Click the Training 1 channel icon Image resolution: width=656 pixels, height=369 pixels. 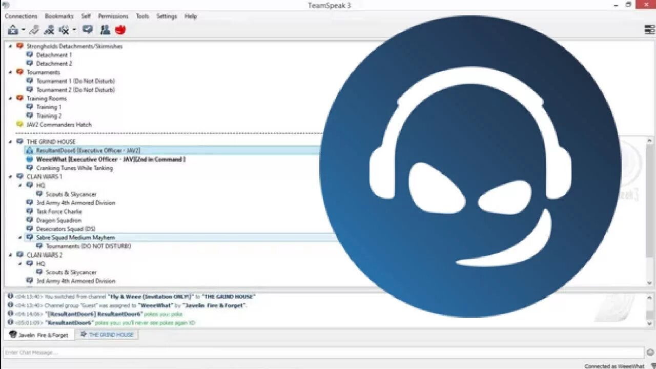click(x=30, y=107)
